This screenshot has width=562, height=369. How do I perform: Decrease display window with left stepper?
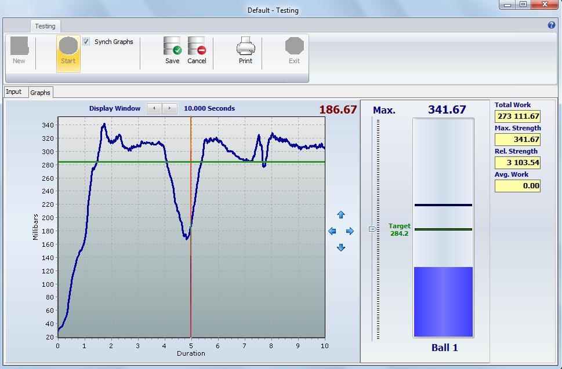pos(154,108)
